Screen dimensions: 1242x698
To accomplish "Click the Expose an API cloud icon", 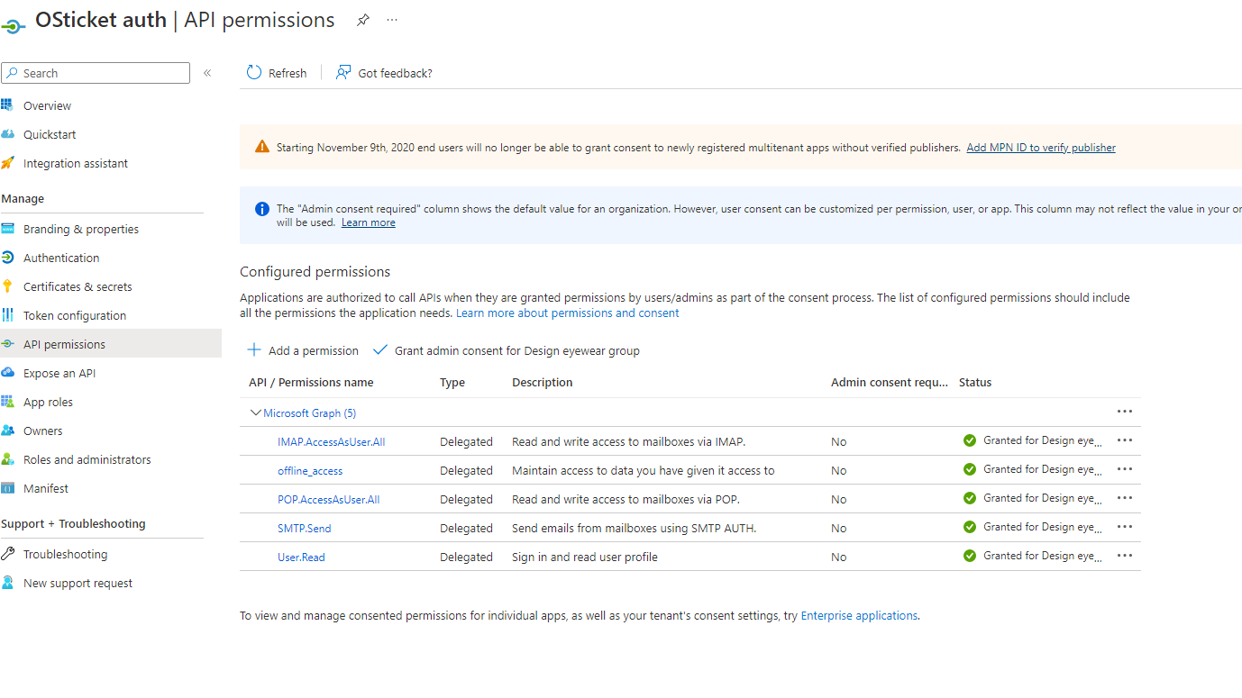I will click(x=7, y=373).
